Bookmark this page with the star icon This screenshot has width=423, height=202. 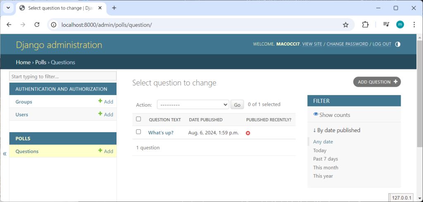tap(346, 25)
